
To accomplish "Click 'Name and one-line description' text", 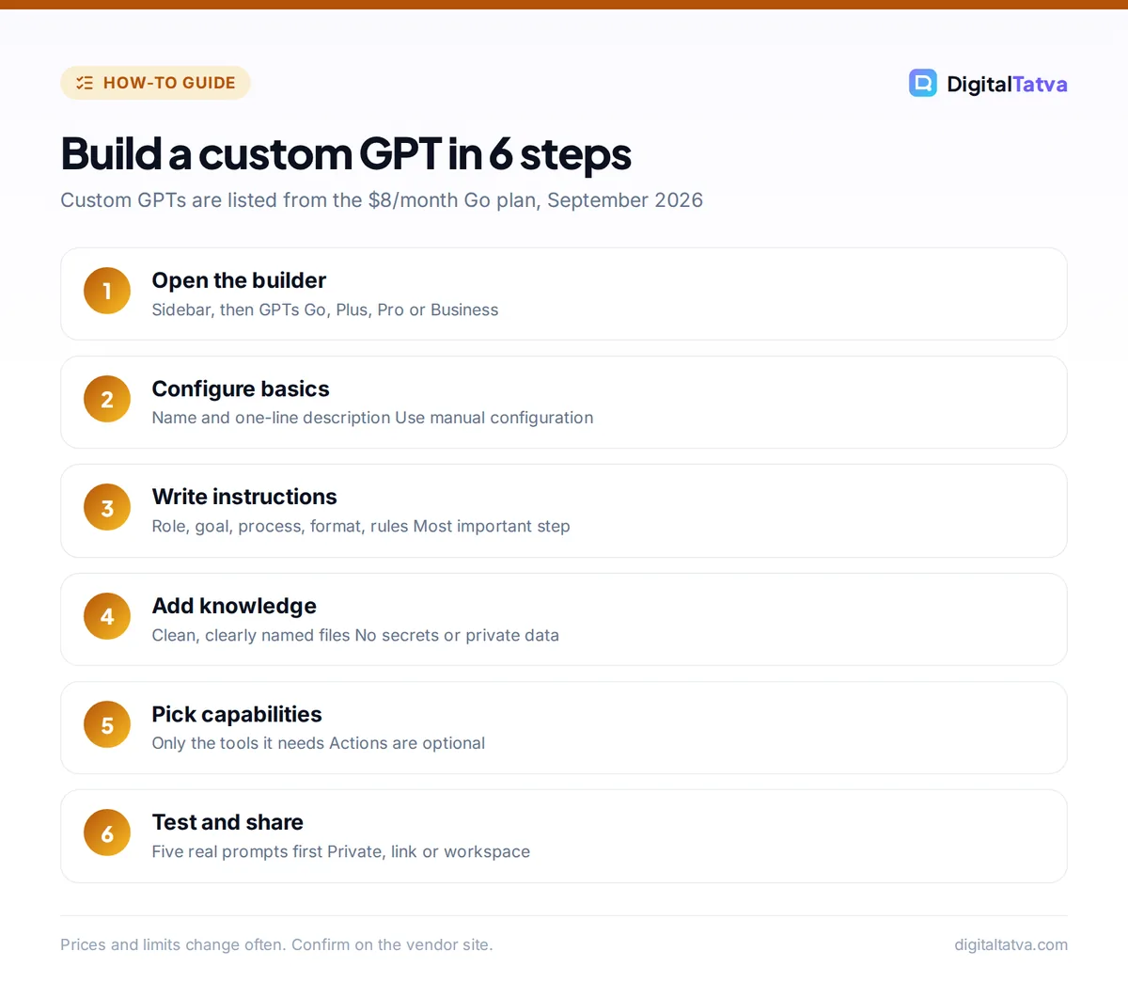I will click(271, 418).
